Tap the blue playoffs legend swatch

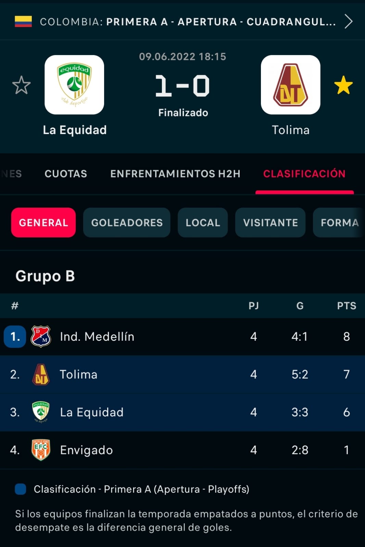tap(21, 489)
